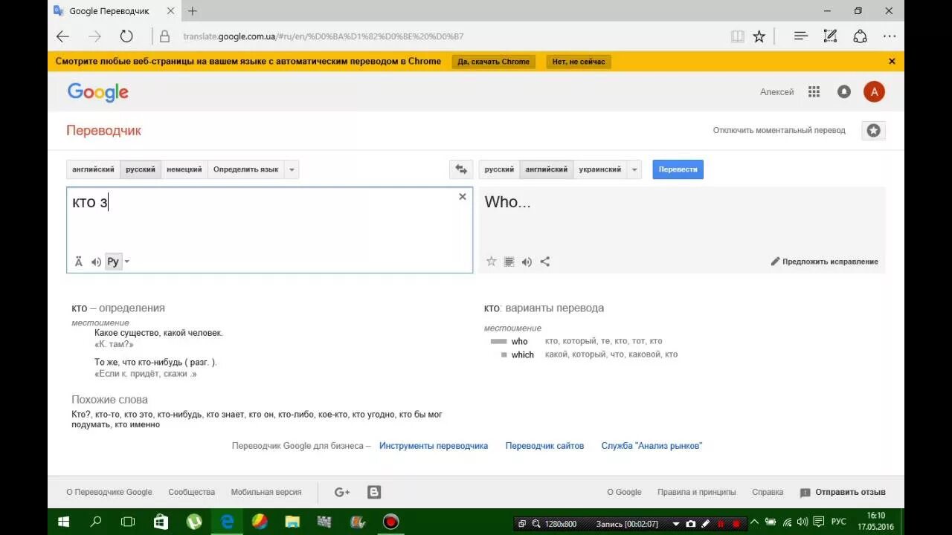Viewport: 952px width, 535px height.
Task: Open the 'Инструменты переводчика' link
Action: pos(434,446)
